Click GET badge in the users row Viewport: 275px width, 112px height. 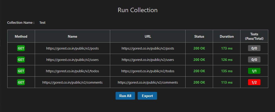tap(21, 60)
